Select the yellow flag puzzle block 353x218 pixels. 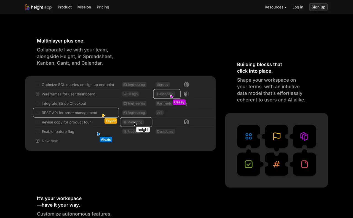click(276, 136)
